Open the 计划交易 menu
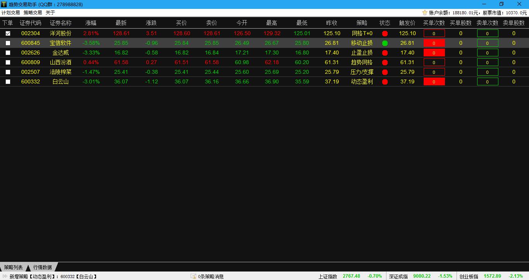The height and width of the screenshot is (280, 529). point(11,13)
